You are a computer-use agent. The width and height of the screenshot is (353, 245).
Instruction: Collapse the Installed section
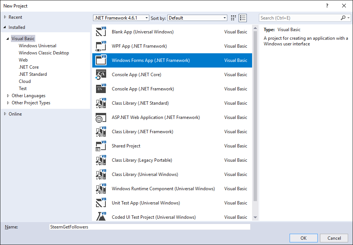point(5,27)
